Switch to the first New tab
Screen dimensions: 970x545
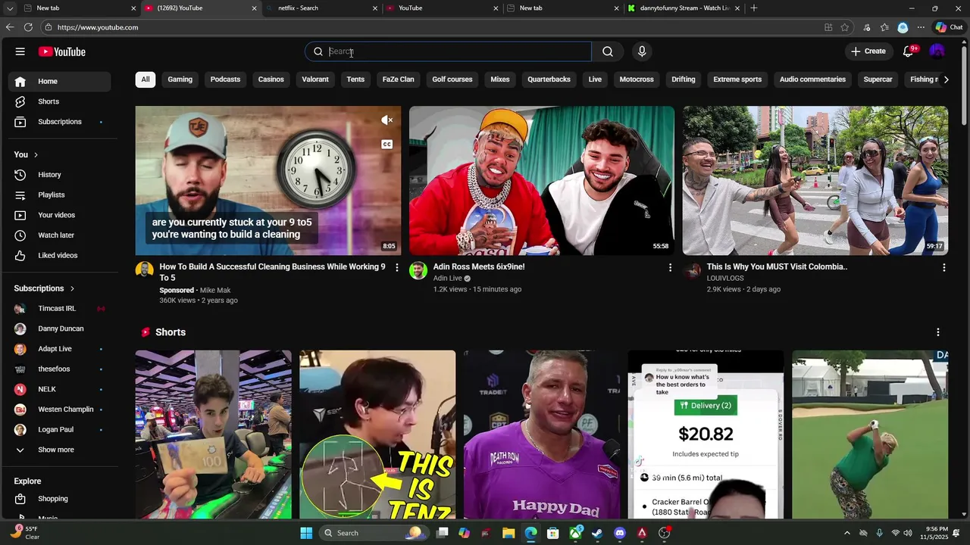[x=80, y=8]
